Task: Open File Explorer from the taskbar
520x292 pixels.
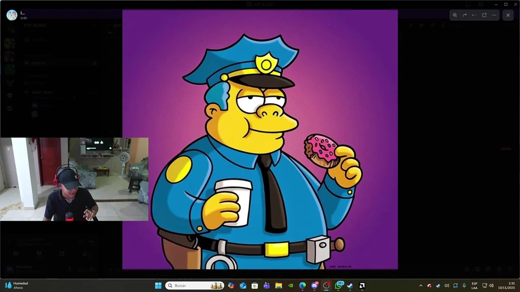Action: (x=278, y=286)
